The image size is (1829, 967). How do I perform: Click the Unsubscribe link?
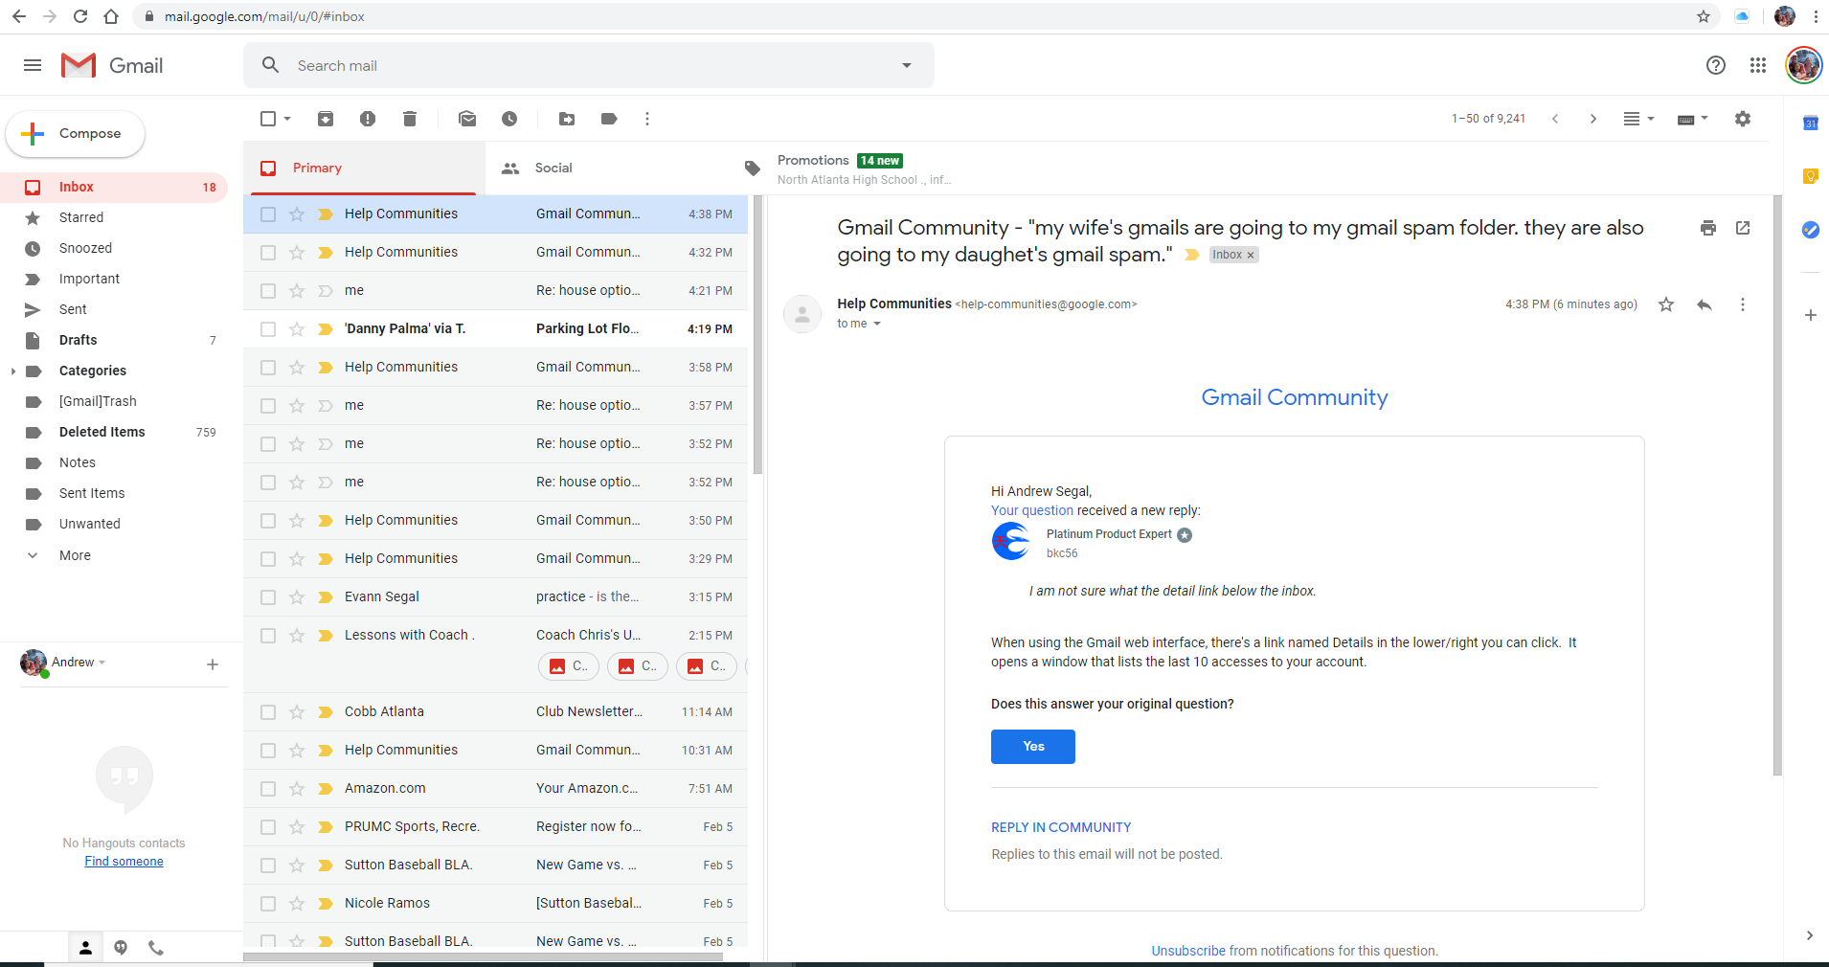tap(1188, 951)
